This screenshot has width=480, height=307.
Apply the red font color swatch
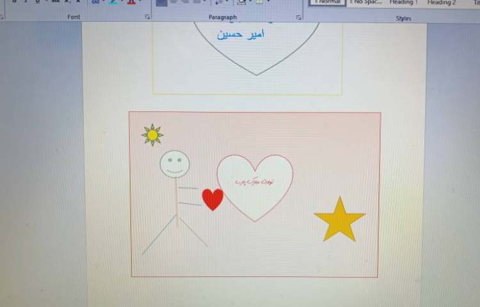click(131, 2)
